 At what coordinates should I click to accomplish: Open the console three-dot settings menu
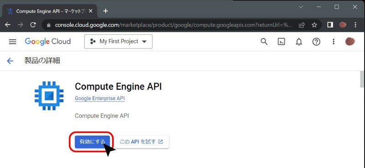334,42
